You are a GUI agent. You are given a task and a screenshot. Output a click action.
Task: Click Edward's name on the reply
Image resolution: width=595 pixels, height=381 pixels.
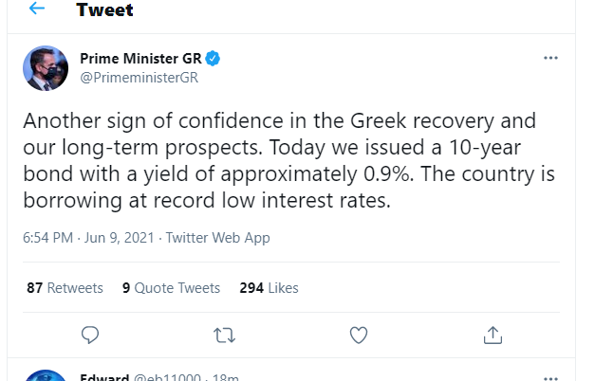tap(104, 378)
